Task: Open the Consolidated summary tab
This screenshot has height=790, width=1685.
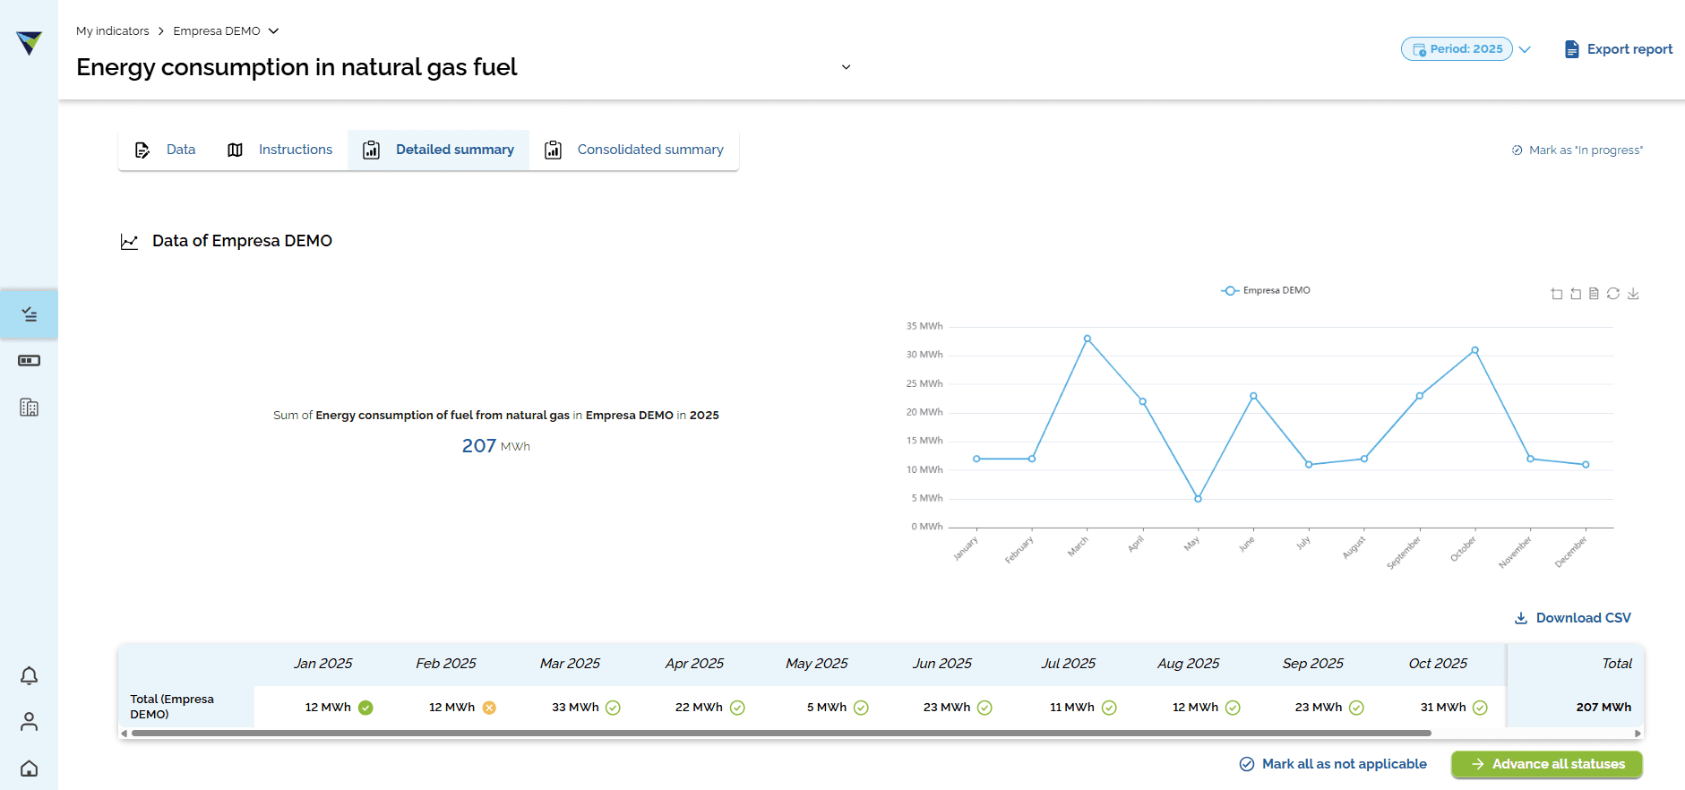Action: (634, 150)
